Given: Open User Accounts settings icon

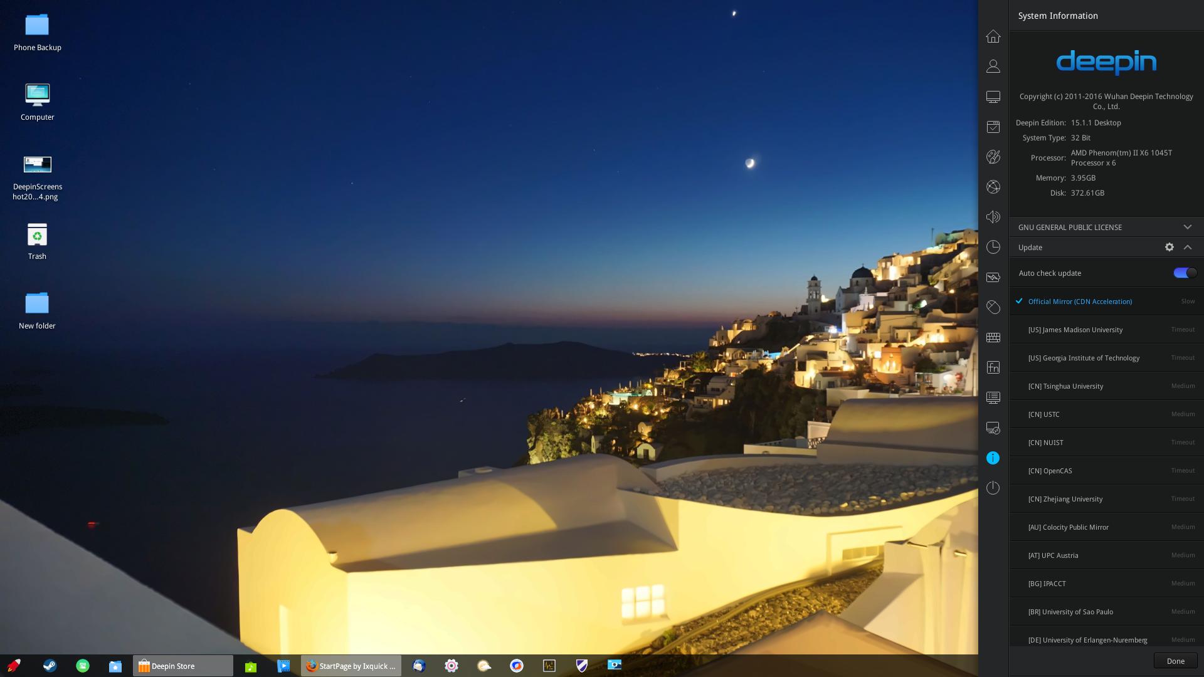Looking at the screenshot, I should (993, 66).
